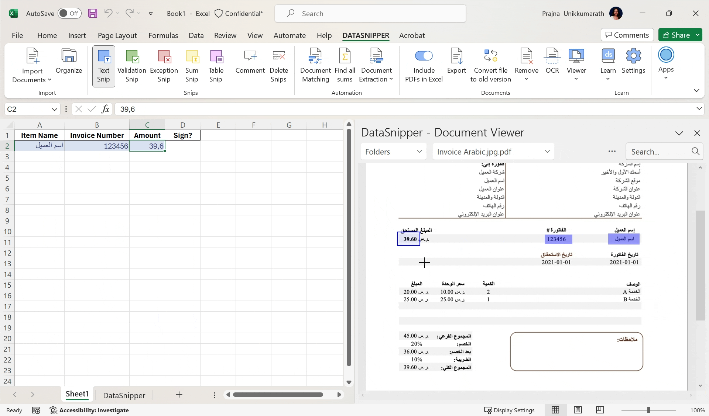Select the Validation Snip tool
This screenshot has height=416, width=709.
132,66
